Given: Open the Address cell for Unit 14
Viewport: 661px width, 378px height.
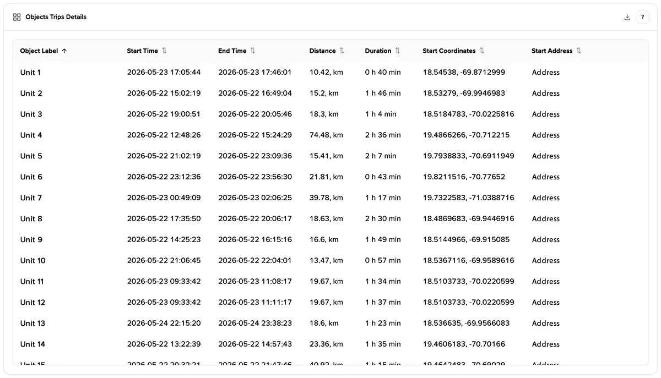Looking at the screenshot, I should point(546,344).
